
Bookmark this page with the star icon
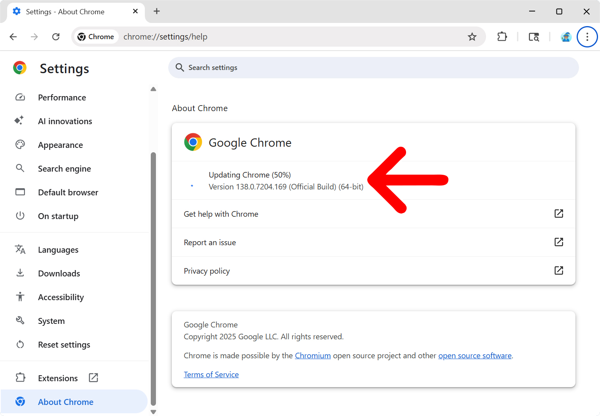(472, 37)
